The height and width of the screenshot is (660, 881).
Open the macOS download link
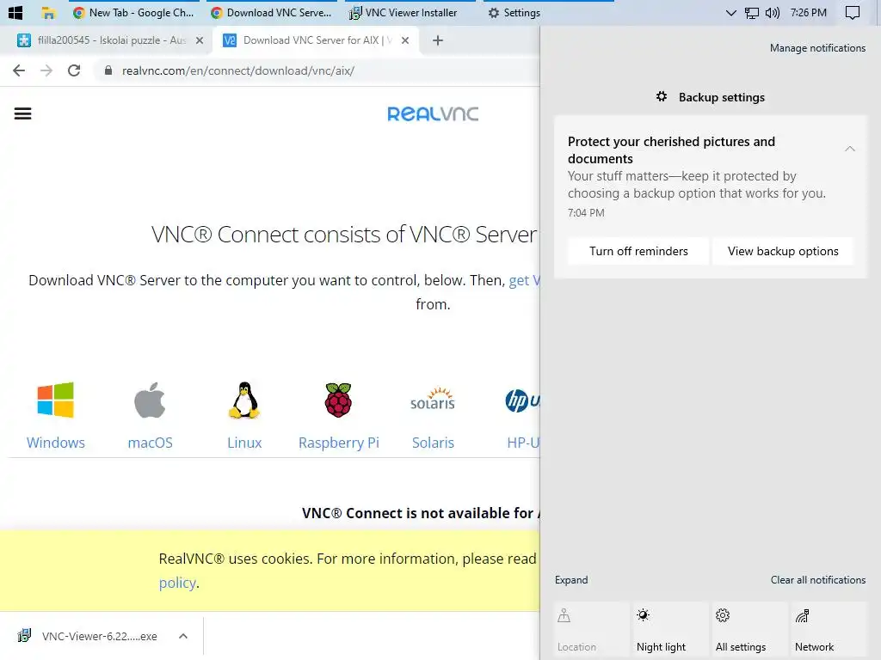tap(150, 443)
